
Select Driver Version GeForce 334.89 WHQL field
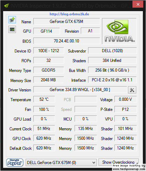[80, 90]
